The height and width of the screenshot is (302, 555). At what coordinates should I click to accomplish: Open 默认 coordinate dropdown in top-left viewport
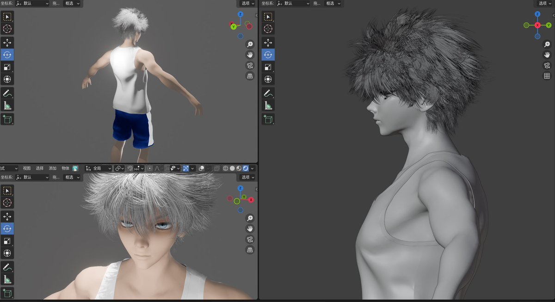[x=32, y=3]
